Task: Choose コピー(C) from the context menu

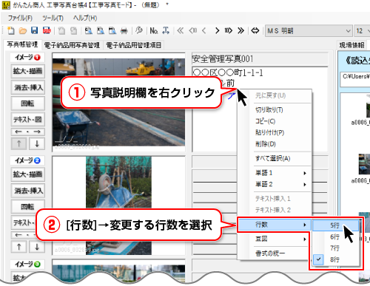Action: click(266, 121)
